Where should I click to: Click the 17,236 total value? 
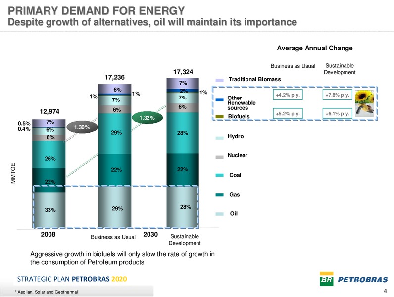point(114,77)
